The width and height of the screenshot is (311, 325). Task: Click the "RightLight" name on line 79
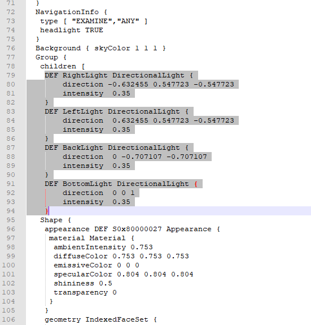[85, 75]
